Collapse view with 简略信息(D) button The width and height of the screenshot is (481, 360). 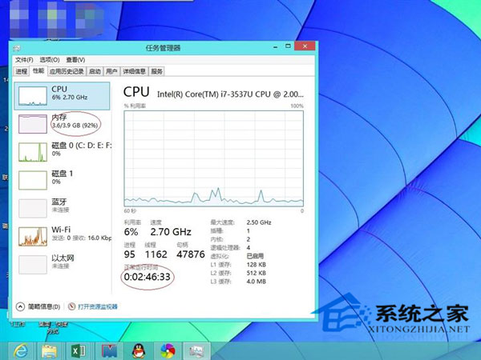tap(38, 306)
